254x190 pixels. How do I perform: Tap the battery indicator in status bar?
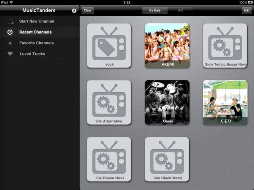[x=250, y=2]
